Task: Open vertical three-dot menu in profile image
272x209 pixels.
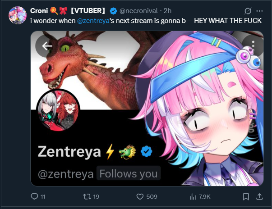Action: click(253, 46)
